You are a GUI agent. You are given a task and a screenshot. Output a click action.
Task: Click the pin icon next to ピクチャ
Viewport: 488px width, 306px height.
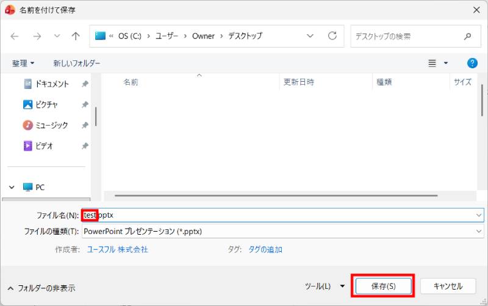pyautogui.click(x=85, y=104)
